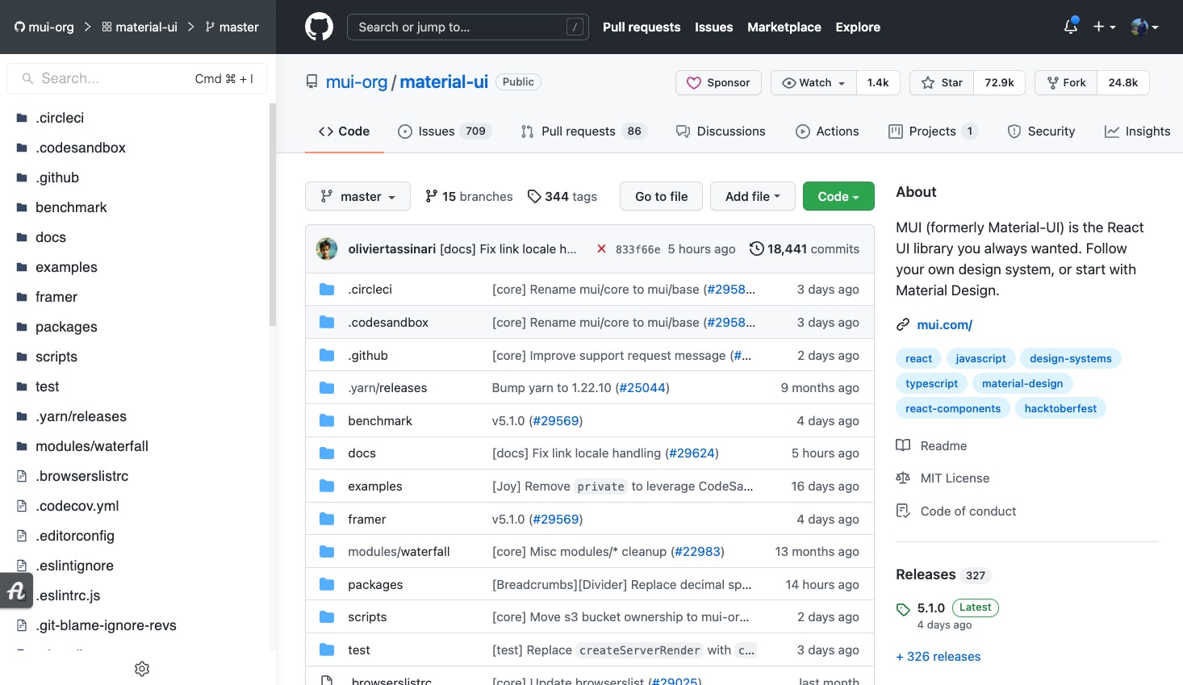Click the .circleci folder icon in file list
This screenshot has width=1183, height=685.
(327, 289)
